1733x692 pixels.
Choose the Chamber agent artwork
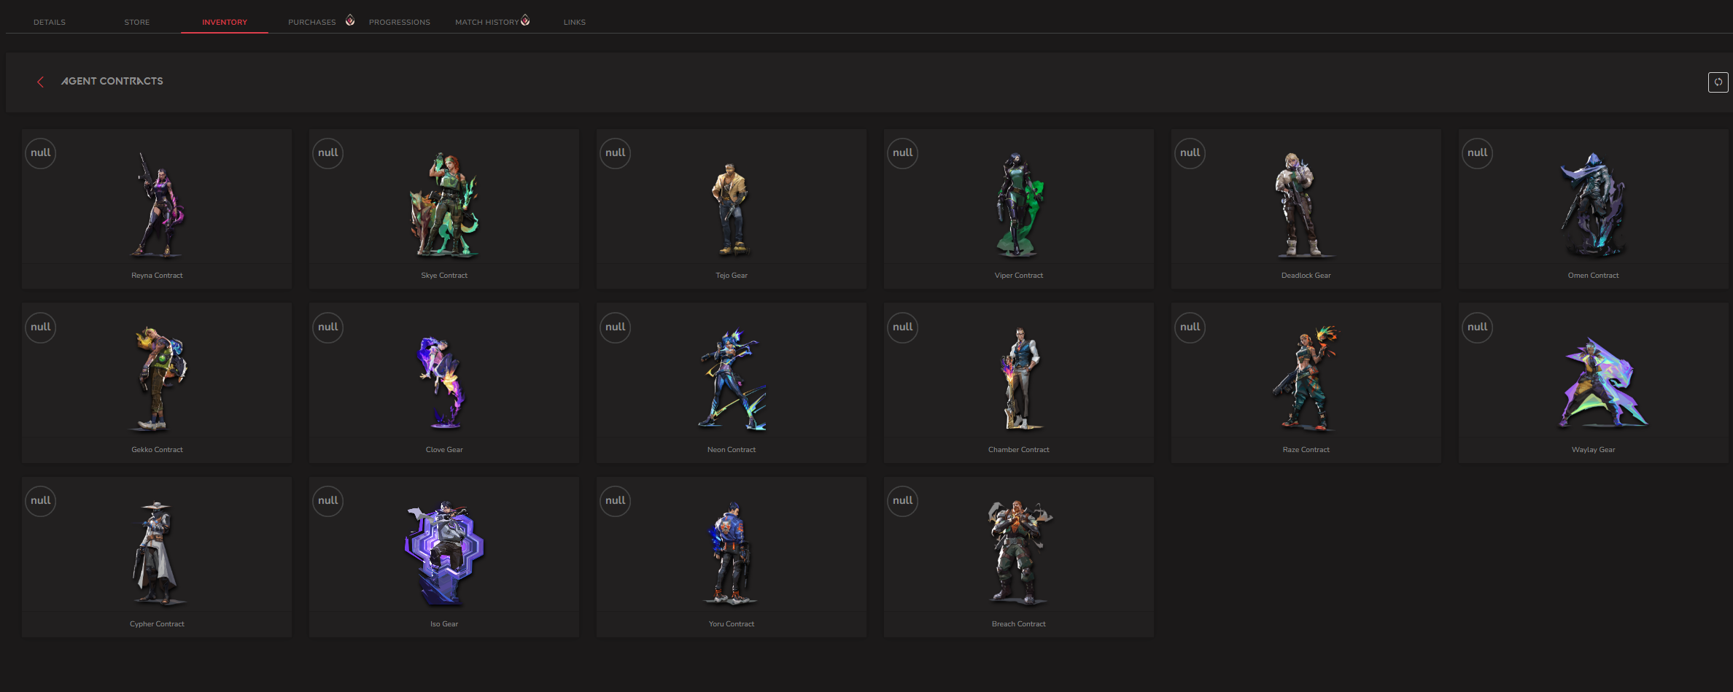(1021, 379)
